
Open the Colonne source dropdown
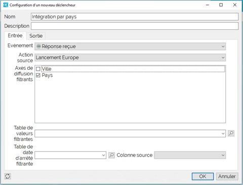coord(190,155)
